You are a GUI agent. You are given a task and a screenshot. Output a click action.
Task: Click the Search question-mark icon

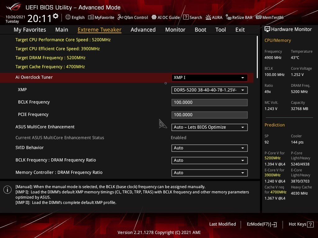(x=186, y=17)
